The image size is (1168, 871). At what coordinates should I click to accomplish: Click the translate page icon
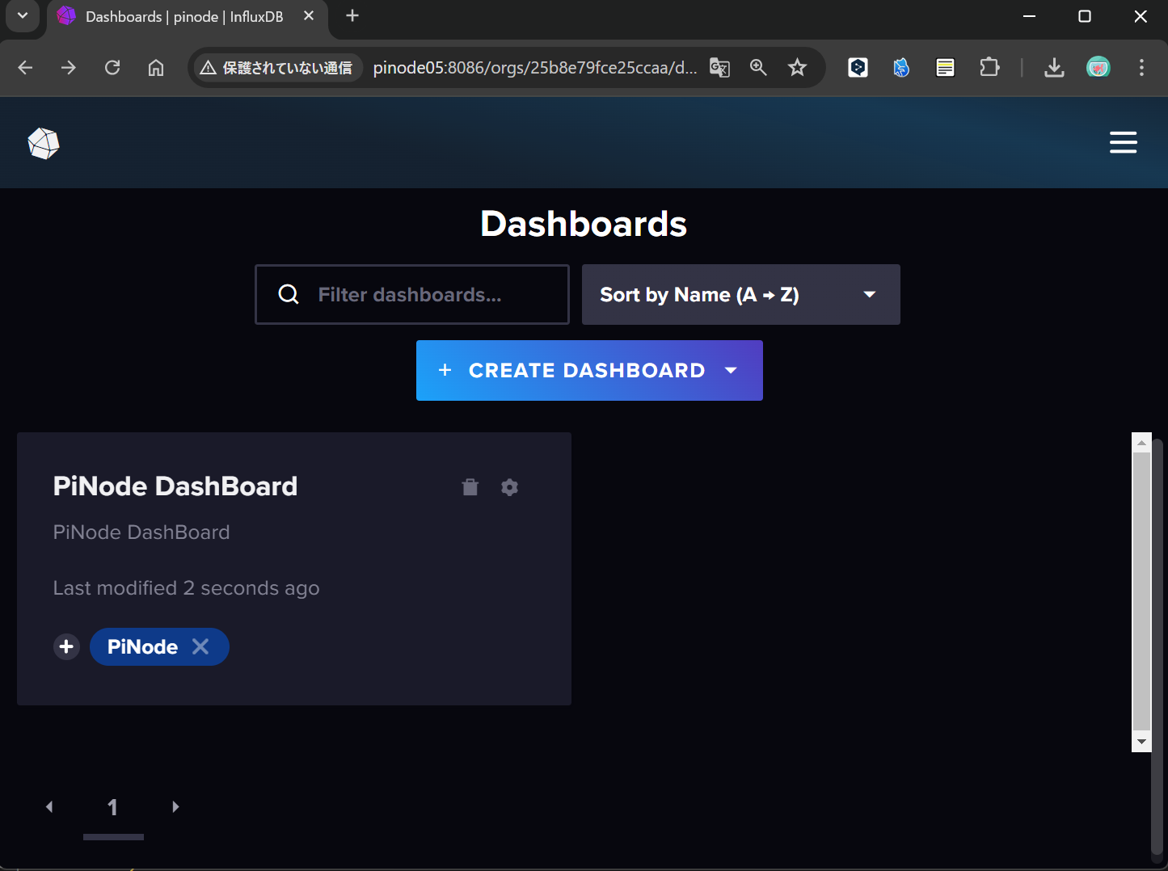click(719, 68)
